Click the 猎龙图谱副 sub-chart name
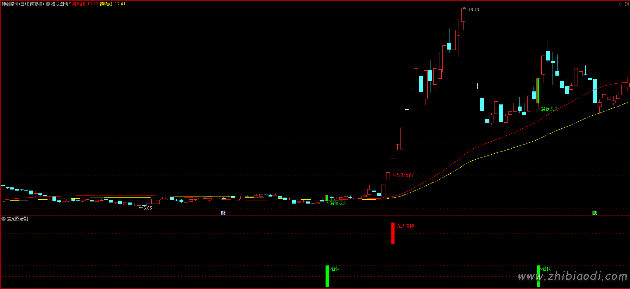 point(18,219)
